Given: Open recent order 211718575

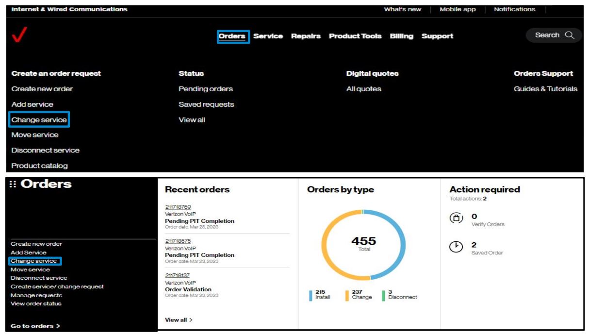Looking at the screenshot, I should 178,241.
